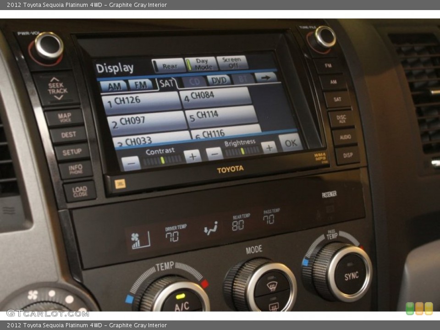Open the MAP VOICE button
440x330 pixels.
point(64,117)
